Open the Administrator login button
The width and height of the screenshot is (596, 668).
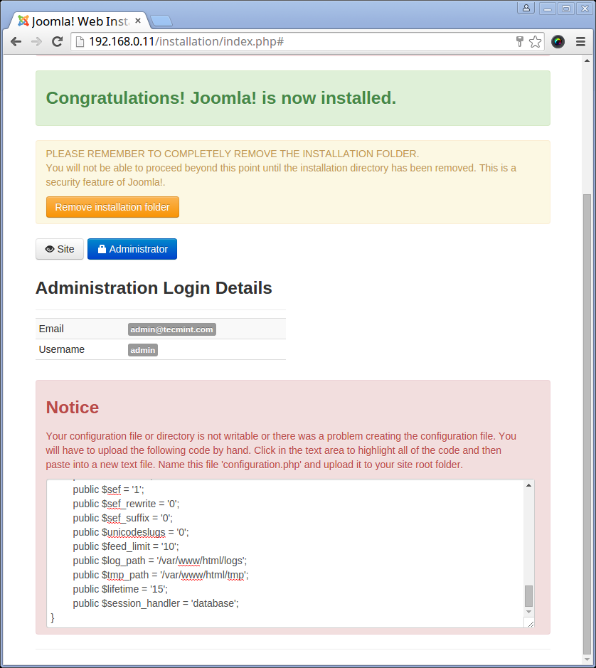(x=132, y=249)
